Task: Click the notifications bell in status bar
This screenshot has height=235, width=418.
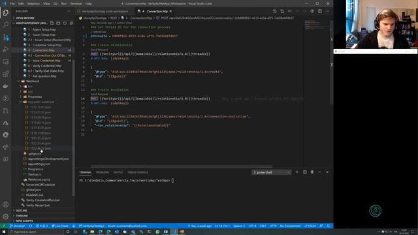Action: (329, 226)
